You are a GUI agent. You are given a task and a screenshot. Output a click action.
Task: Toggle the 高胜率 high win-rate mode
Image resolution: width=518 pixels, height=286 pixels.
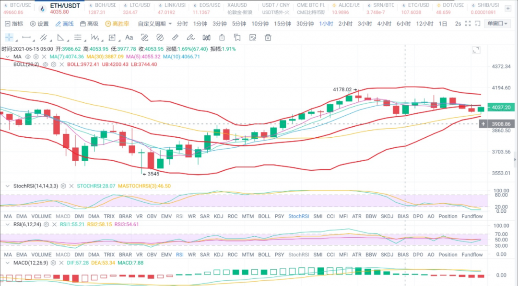(118, 23)
